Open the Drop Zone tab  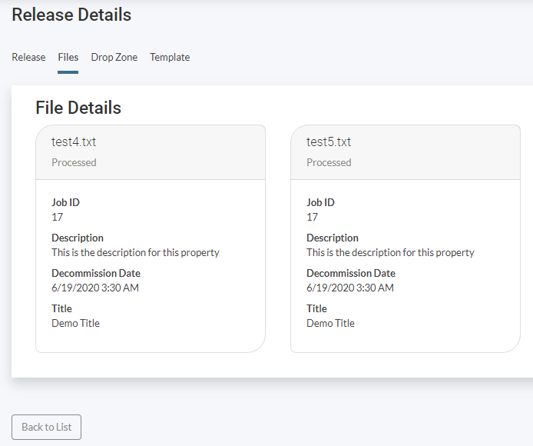coord(114,58)
